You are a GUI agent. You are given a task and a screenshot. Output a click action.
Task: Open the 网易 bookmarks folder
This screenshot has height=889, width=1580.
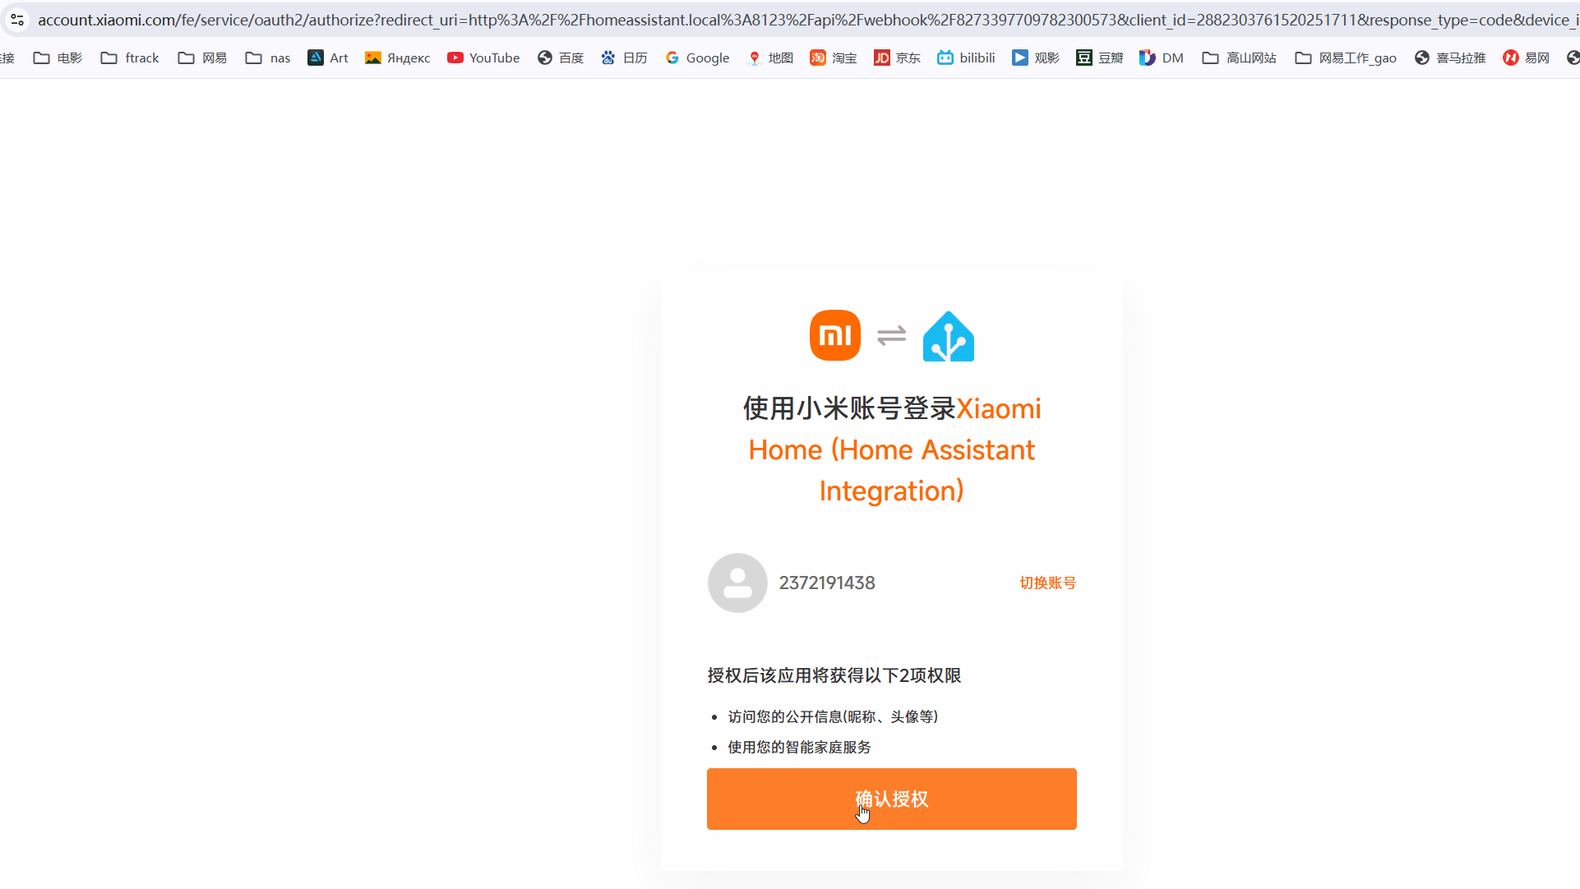[x=202, y=58]
